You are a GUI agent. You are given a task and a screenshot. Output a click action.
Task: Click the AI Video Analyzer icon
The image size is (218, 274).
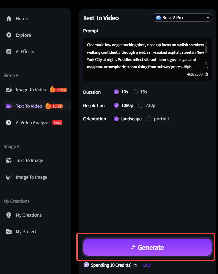coord(9,122)
